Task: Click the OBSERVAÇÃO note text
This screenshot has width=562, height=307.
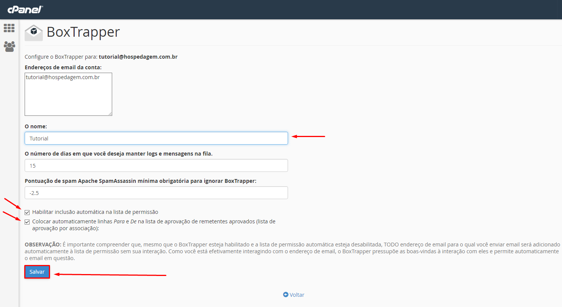Action: 292,251
